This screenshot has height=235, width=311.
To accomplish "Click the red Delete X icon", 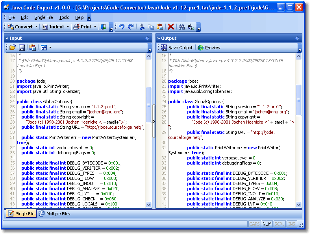I will point(171,27).
